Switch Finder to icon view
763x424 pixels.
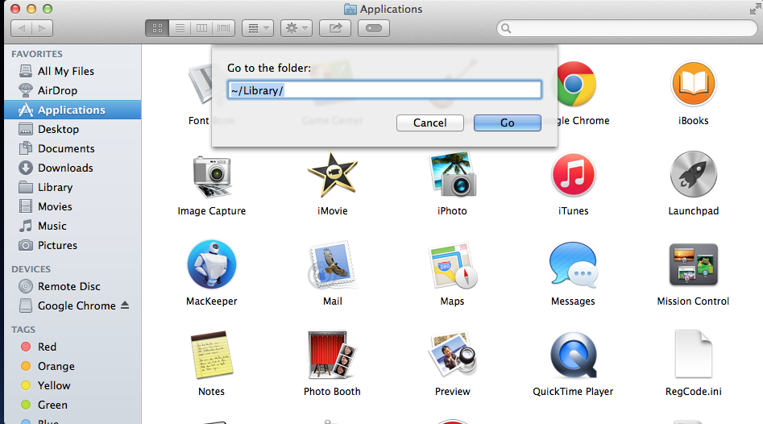157,28
